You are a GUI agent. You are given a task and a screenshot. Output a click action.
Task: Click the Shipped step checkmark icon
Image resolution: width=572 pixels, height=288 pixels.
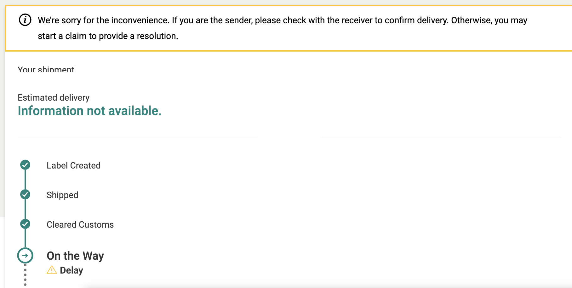25,194
